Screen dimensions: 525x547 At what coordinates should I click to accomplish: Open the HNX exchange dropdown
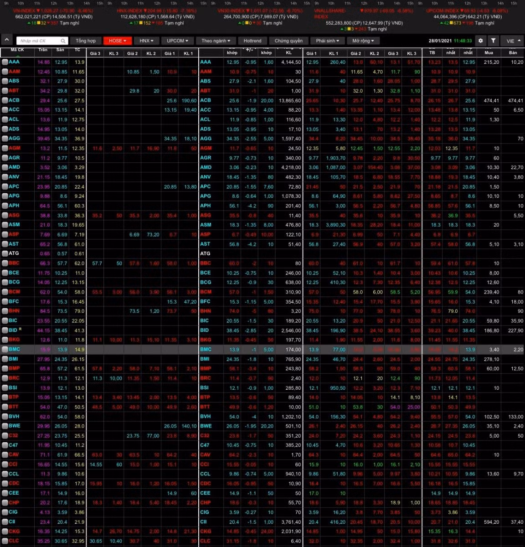pos(146,41)
